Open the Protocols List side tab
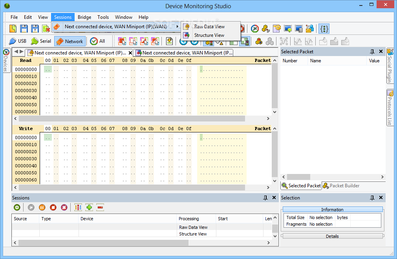The image size is (397, 259). point(390,107)
